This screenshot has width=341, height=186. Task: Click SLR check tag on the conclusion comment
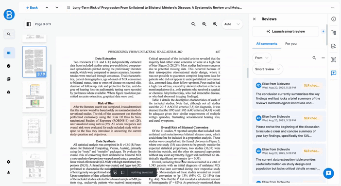pos(312,86)
